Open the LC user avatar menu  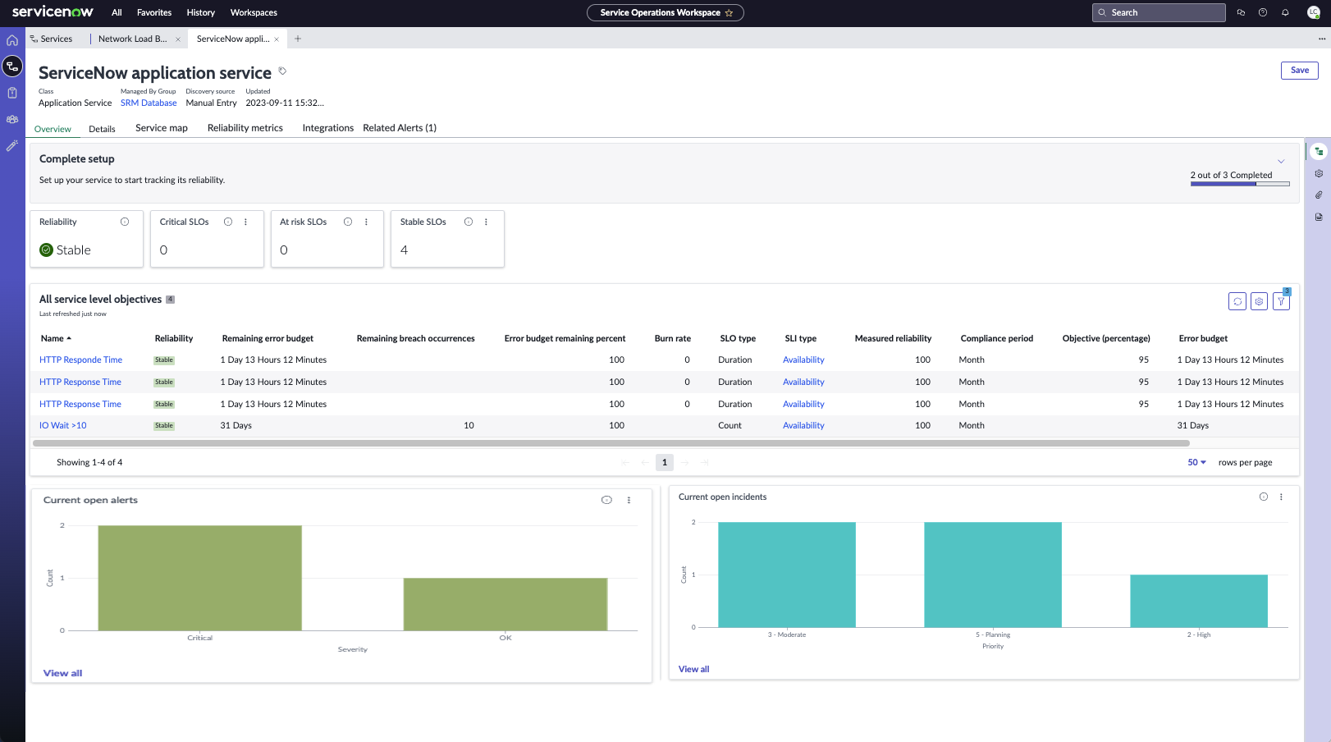1313,12
